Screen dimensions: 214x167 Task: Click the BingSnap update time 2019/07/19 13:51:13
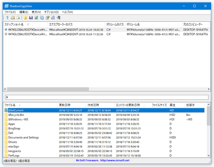point(71,128)
